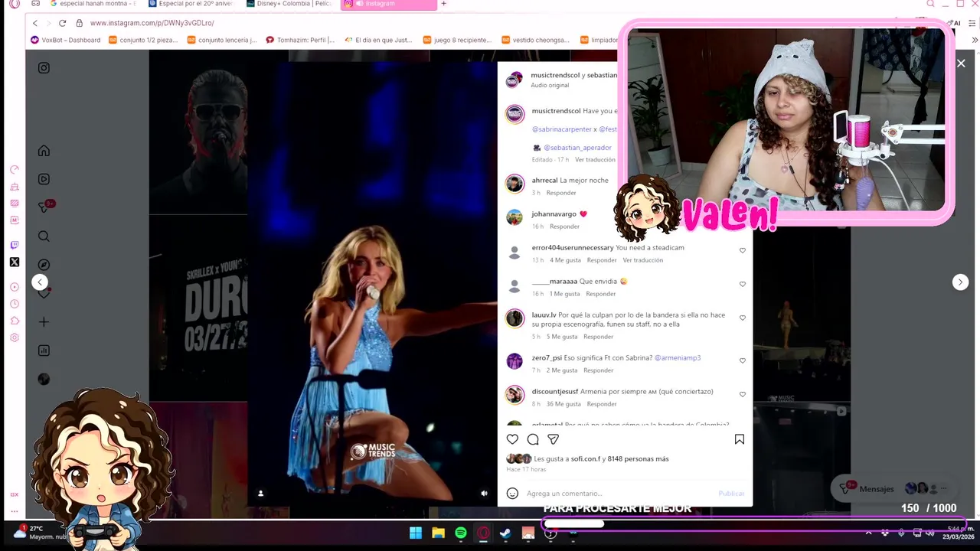
Task: Open Instagram search from the sidebar
Action: pos(44,236)
